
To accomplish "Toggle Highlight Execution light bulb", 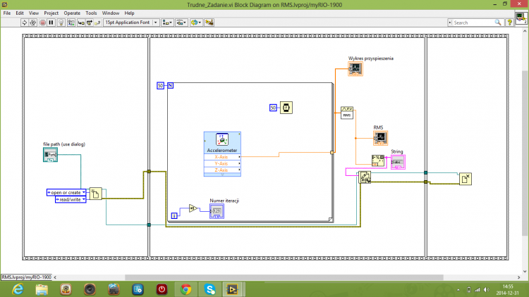I will 61,23.
